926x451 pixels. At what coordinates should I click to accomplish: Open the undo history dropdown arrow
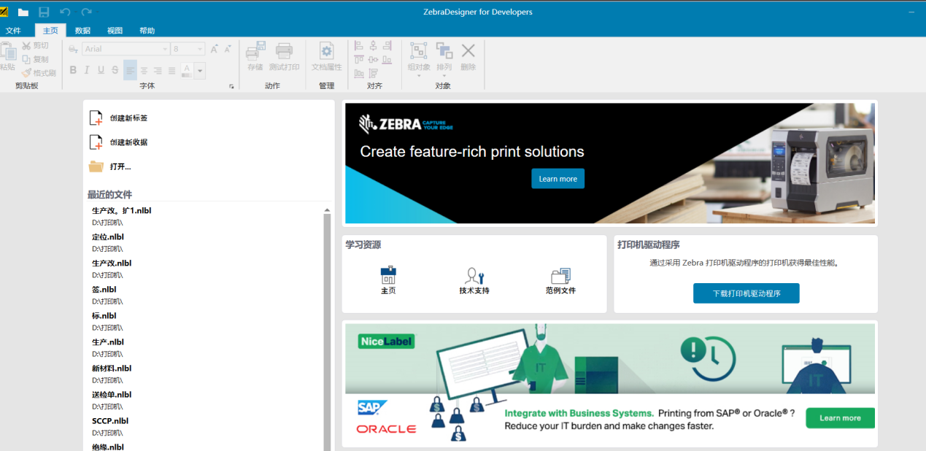click(x=74, y=12)
